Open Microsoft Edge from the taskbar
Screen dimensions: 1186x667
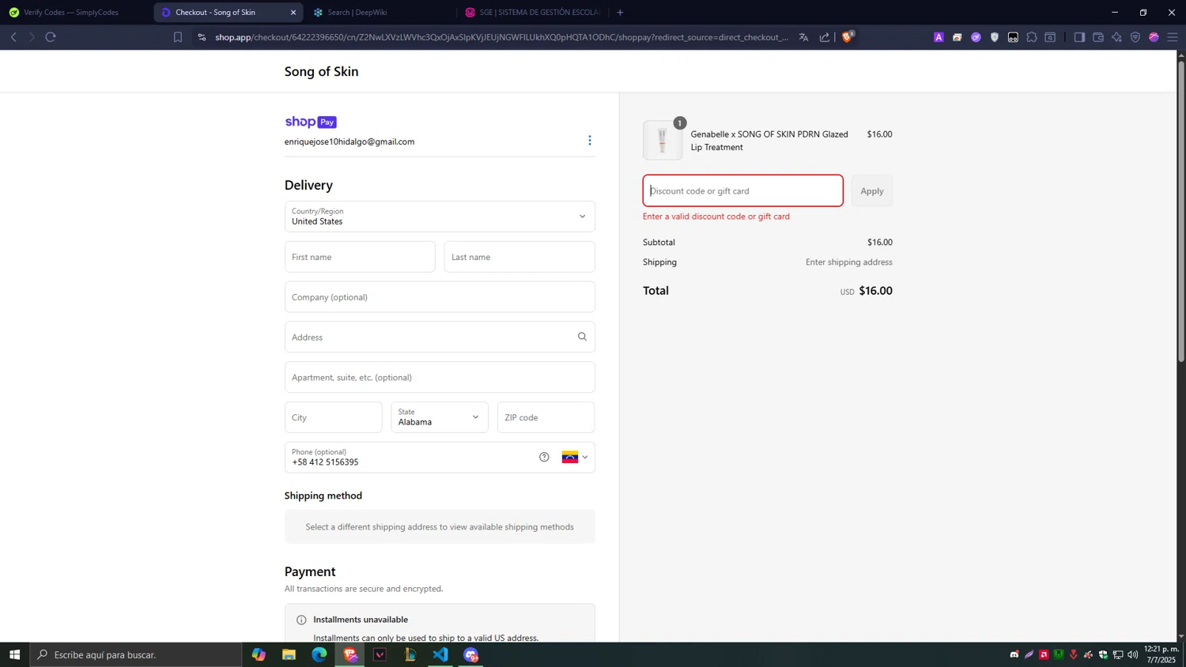319,654
